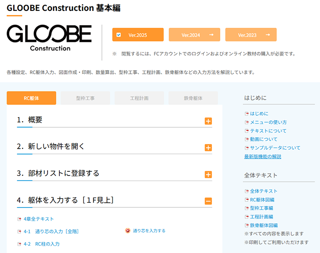Switch to the 型枠工事 tab
The height and width of the screenshot is (253, 320).
tap(85, 98)
